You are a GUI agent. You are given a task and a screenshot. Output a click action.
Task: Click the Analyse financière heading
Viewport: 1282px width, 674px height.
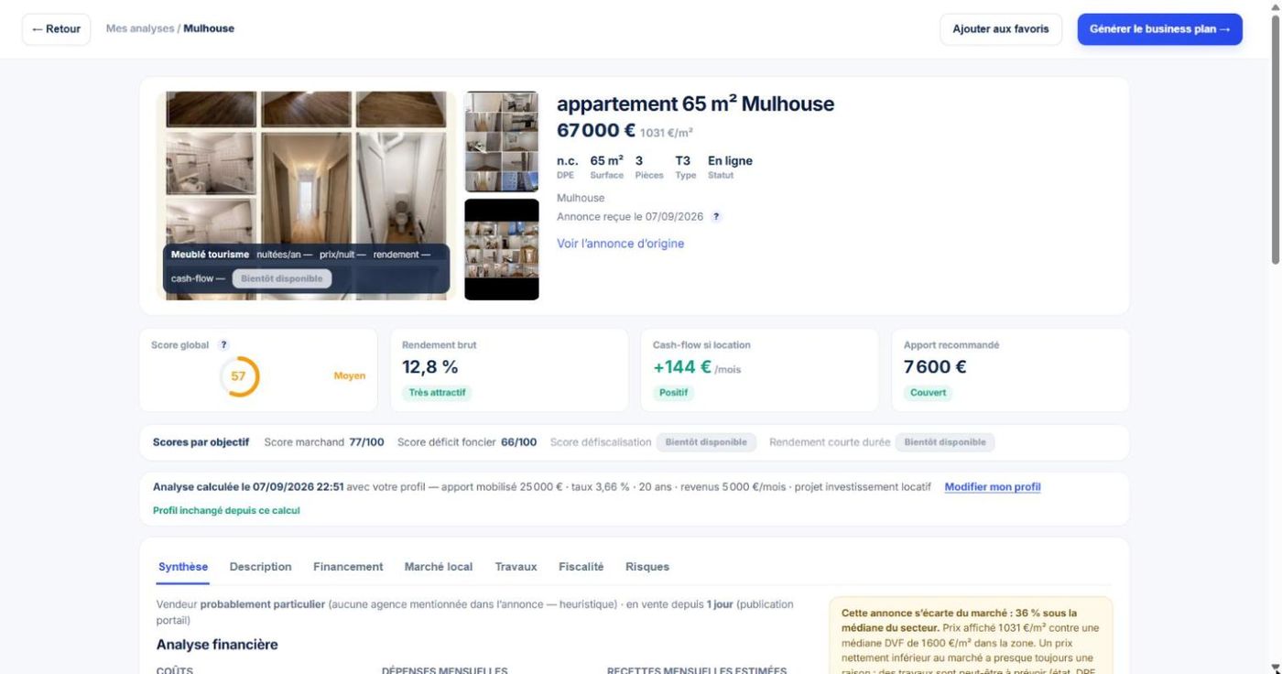[217, 645]
